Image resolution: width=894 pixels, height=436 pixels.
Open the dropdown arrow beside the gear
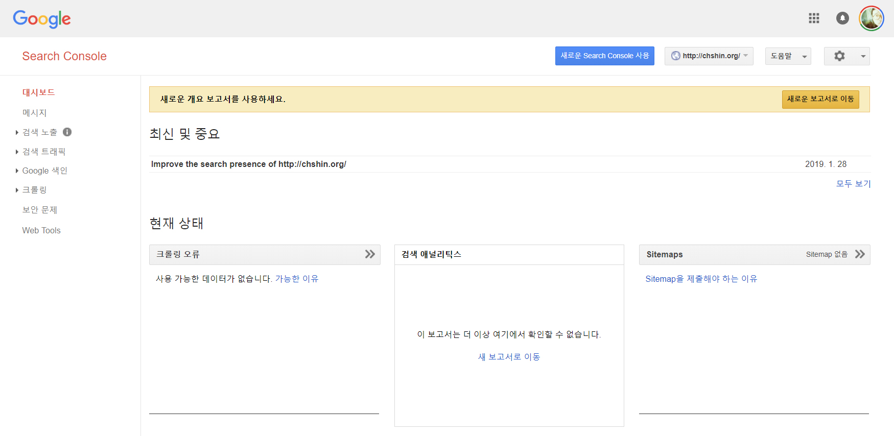(x=863, y=56)
